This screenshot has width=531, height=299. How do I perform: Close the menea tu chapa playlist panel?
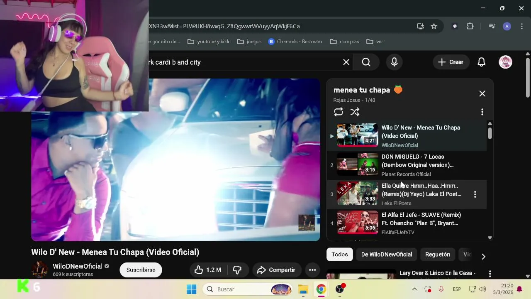click(x=482, y=94)
